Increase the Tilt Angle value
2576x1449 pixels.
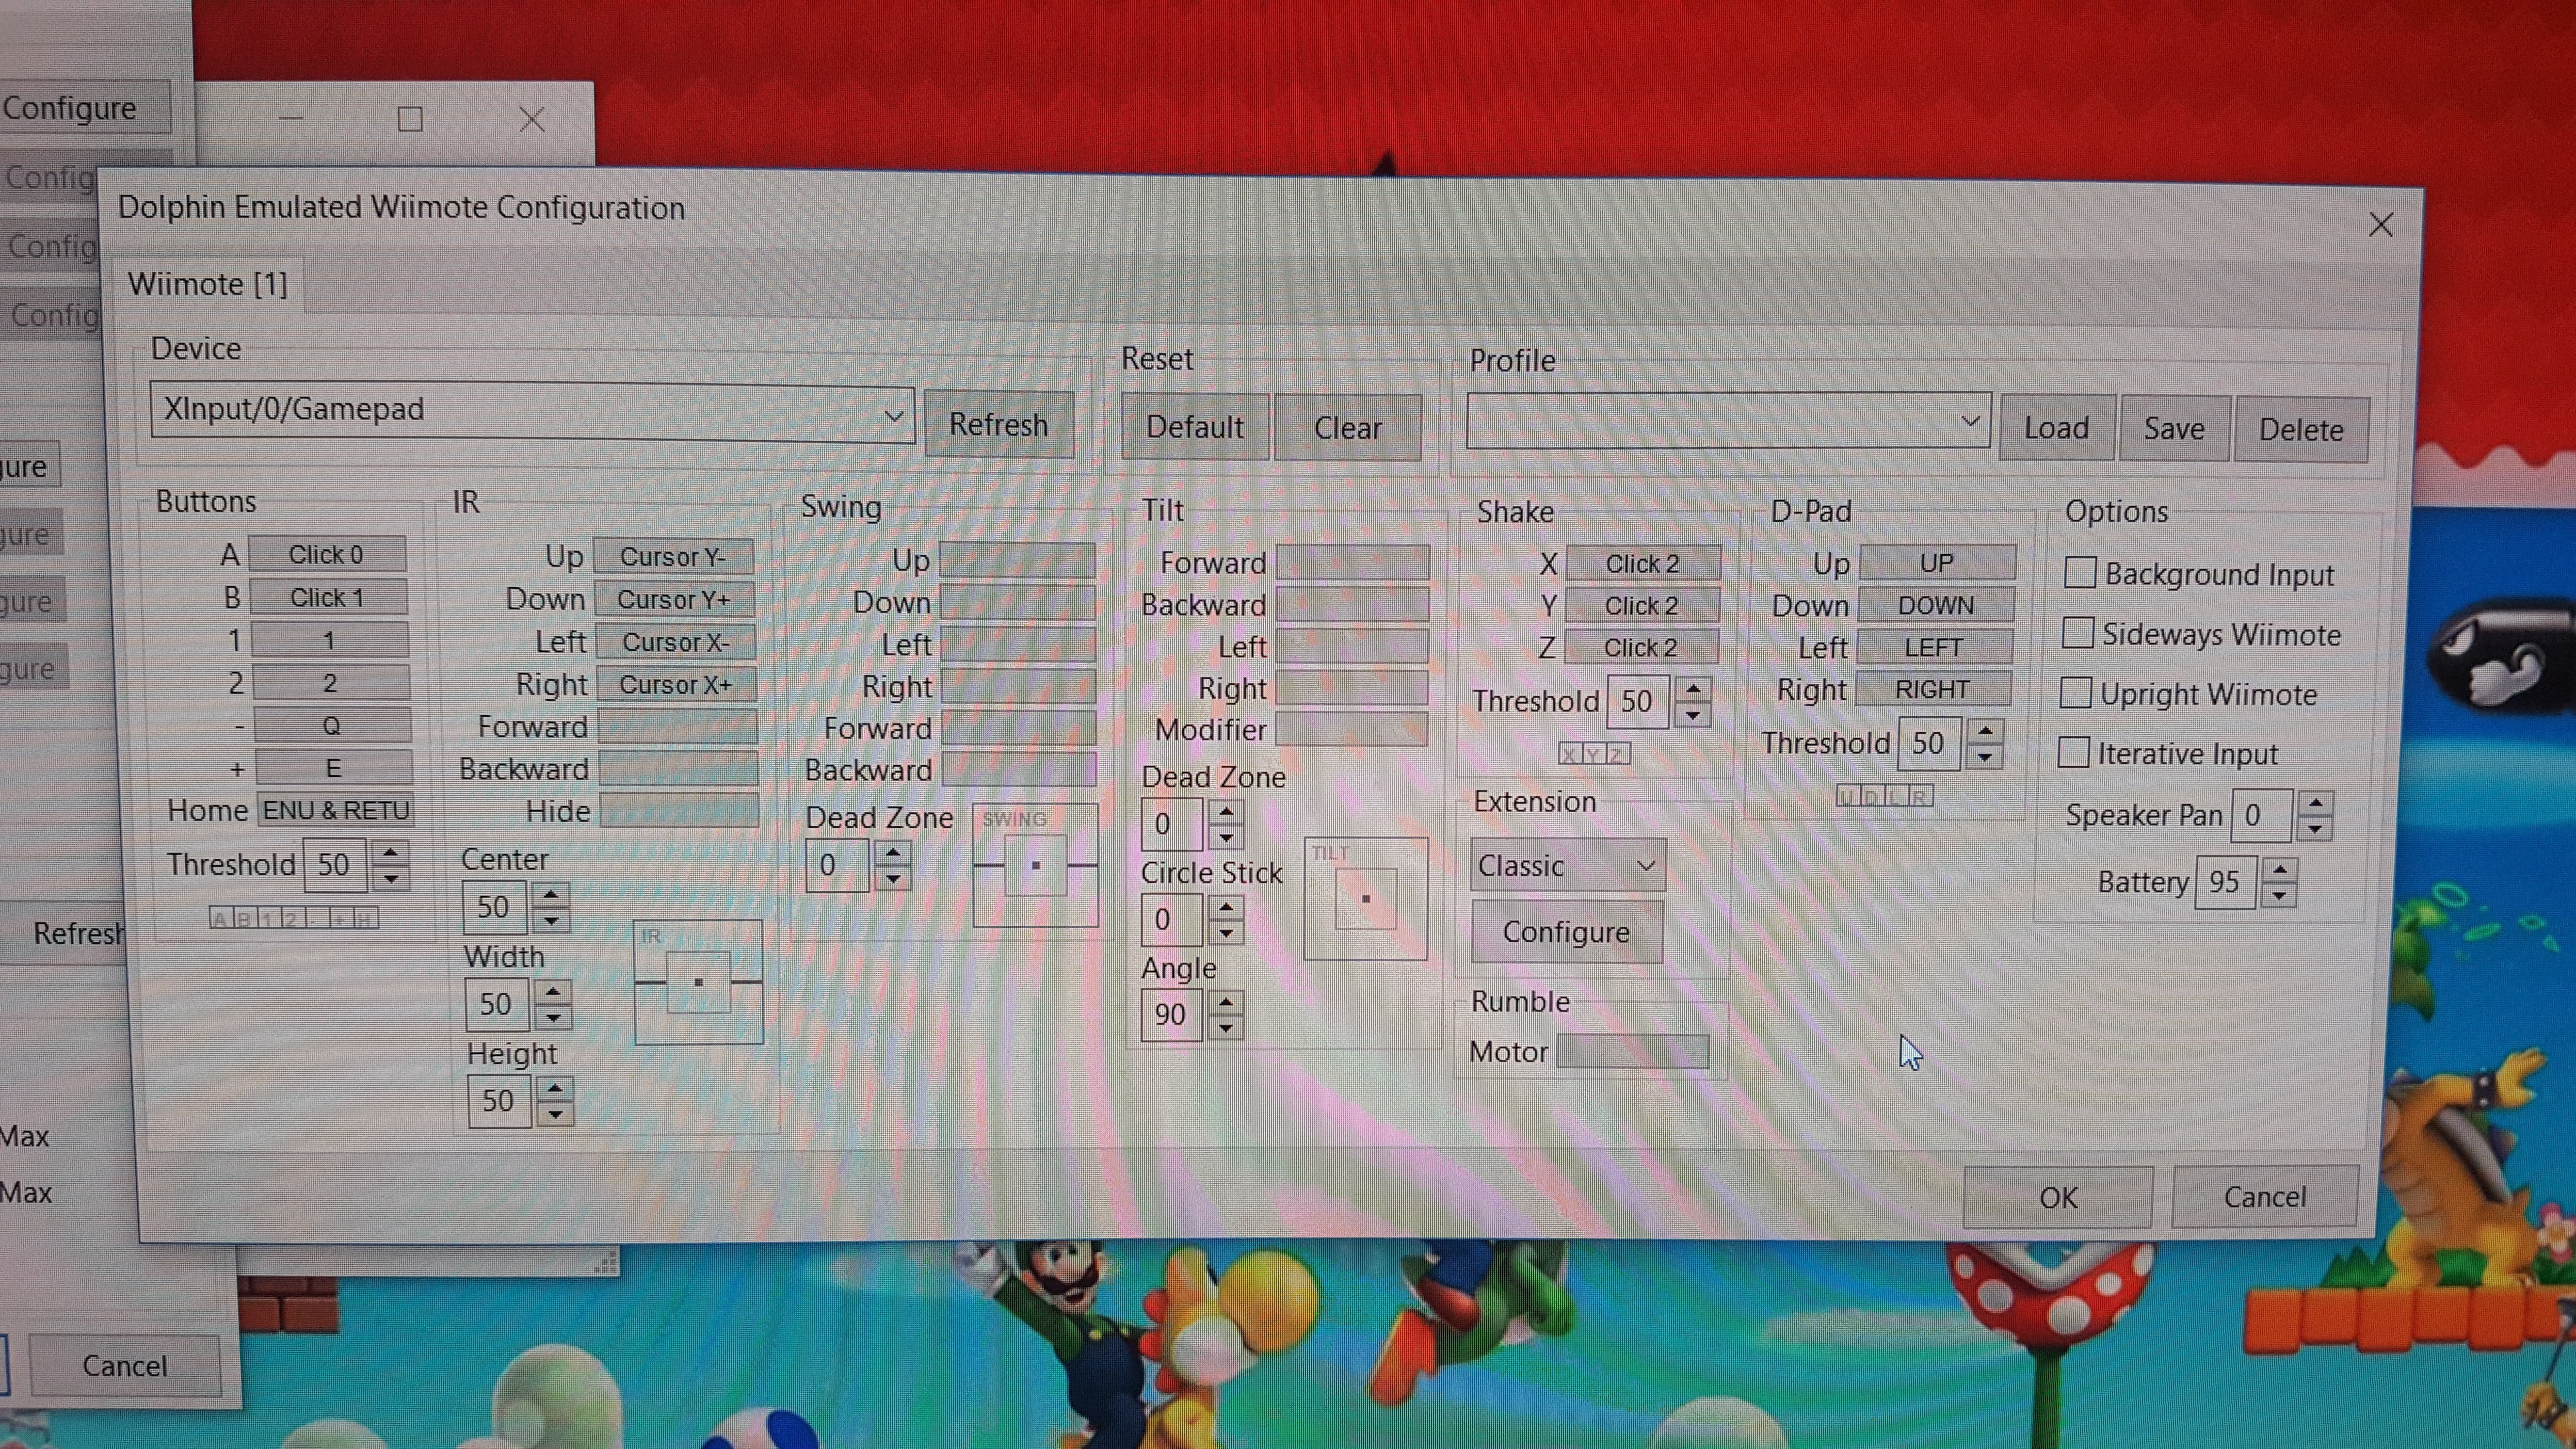click(1226, 1003)
